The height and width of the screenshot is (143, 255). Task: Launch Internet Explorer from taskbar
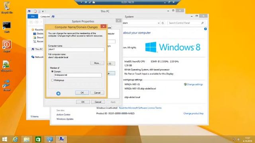(15, 139)
